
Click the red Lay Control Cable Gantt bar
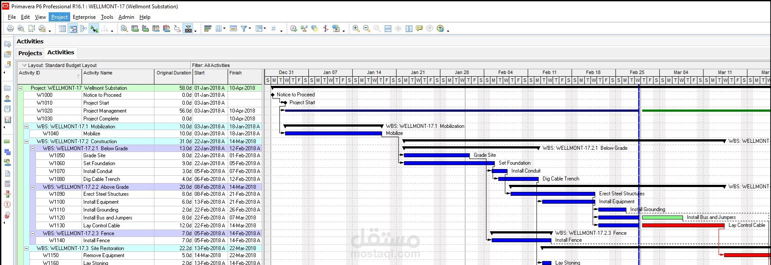[683, 226]
